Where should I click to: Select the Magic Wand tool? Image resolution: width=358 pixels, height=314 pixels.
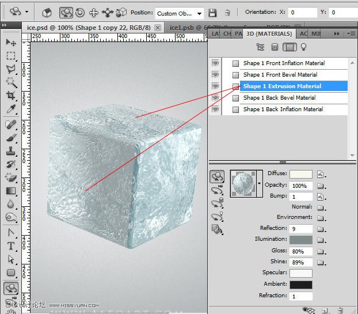pyautogui.click(x=11, y=82)
